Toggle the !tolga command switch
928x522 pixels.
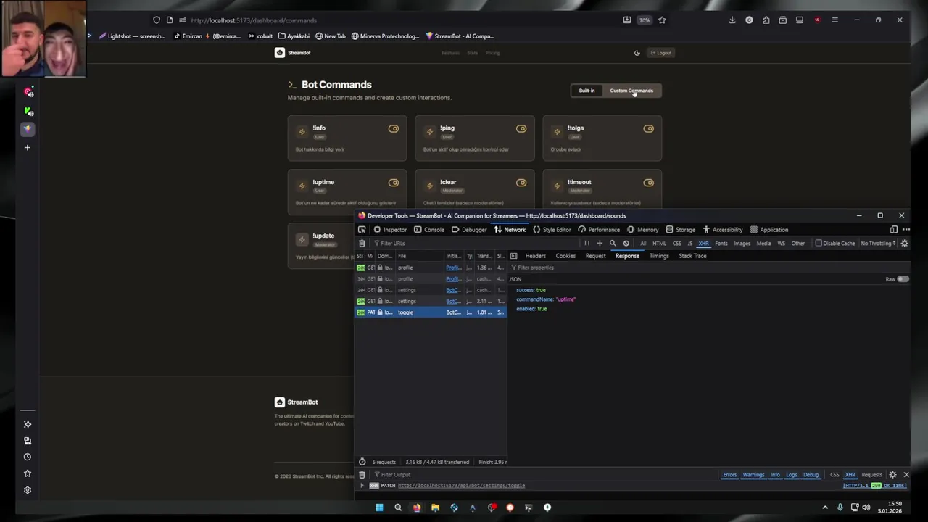(649, 129)
